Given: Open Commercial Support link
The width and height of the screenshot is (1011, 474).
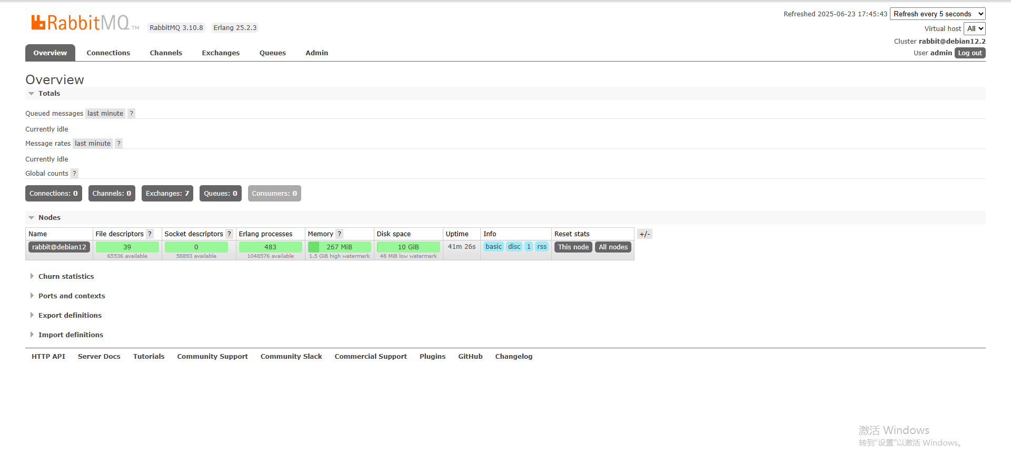Looking at the screenshot, I should (371, 356).
